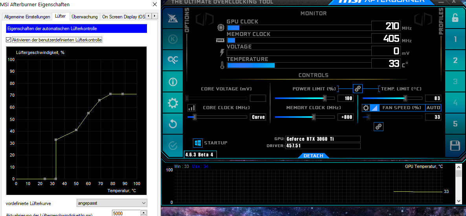
Task: Increase fan update interval with up spinner
Action: [x=144, y=212]
